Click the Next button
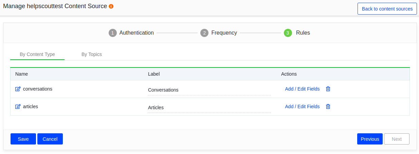Viewport: 419px width, 154px height. pos(397,139)
